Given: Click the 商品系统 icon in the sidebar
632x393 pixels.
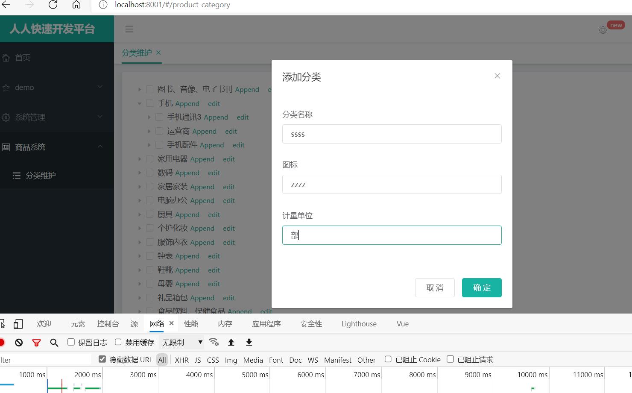Looking at the screenshot, I should 6,147.
